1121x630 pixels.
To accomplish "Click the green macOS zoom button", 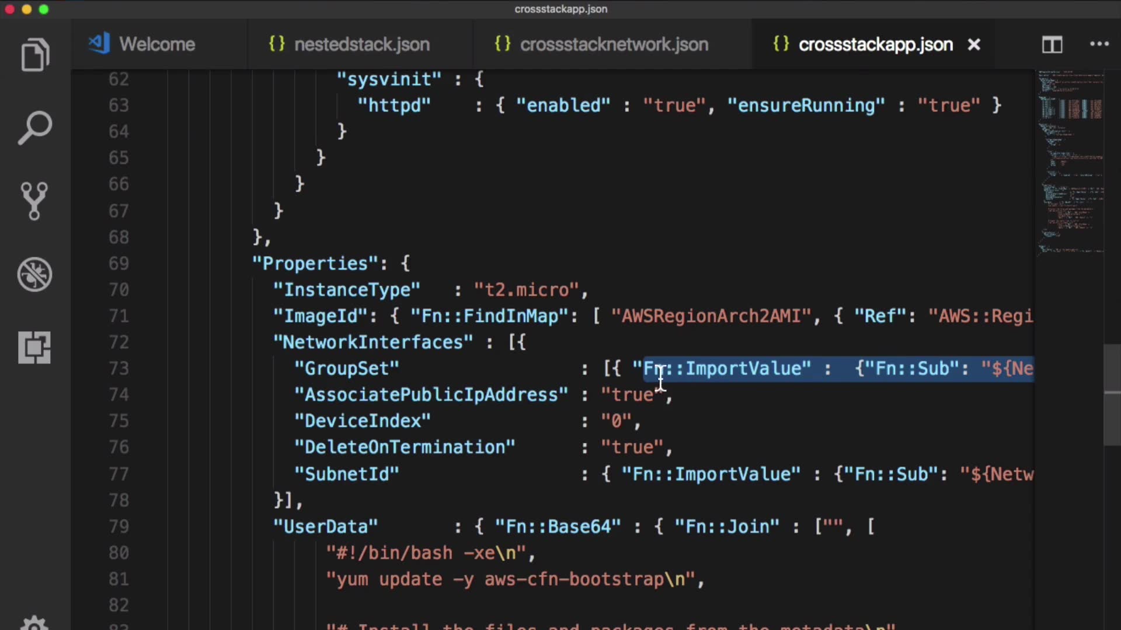I will [x=44, y=9].
